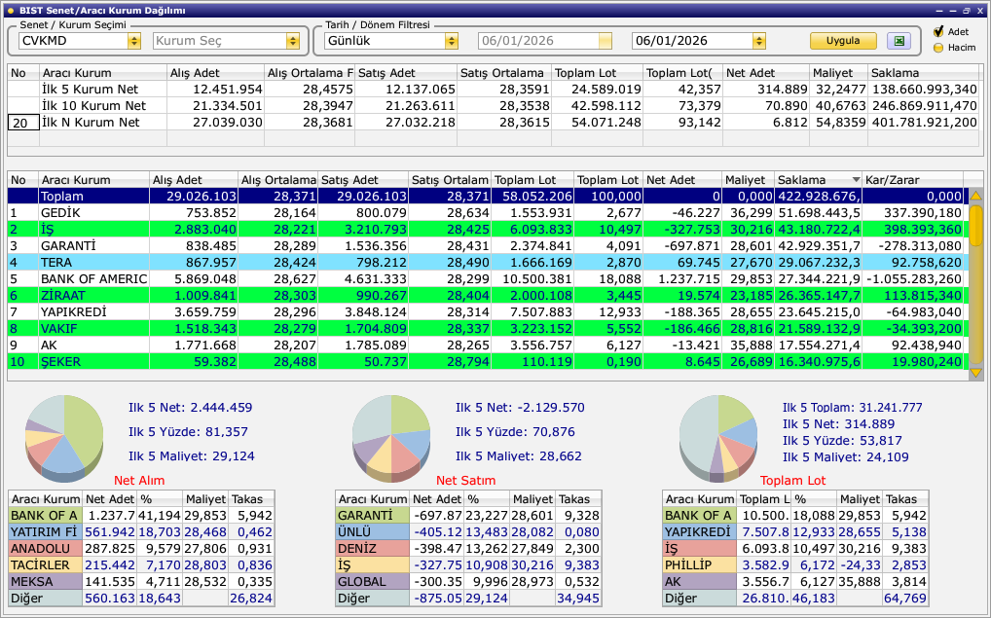This screenshot has width=991, height=618.
Task: Open the end date 06/01/2026 dropdown
Action: coord(759,41)
